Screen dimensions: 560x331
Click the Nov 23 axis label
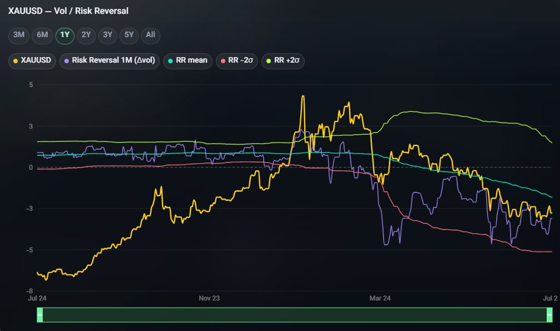pos(209,298)
